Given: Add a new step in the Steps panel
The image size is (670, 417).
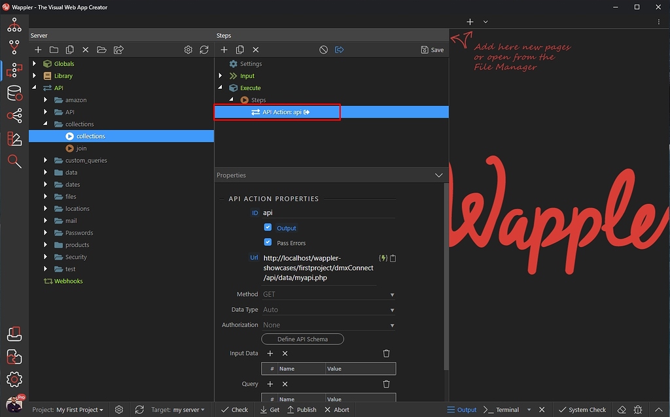Looking at the screenshot, I should [224, 49].
